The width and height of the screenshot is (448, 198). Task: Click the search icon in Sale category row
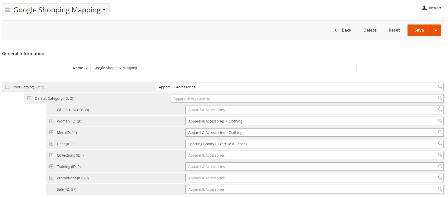[440, 189]
